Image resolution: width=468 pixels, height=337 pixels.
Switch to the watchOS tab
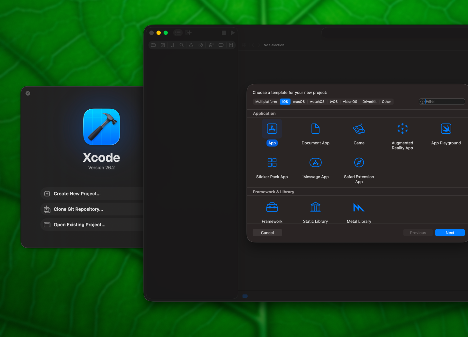pyautogui.click(x=317, y=102)
